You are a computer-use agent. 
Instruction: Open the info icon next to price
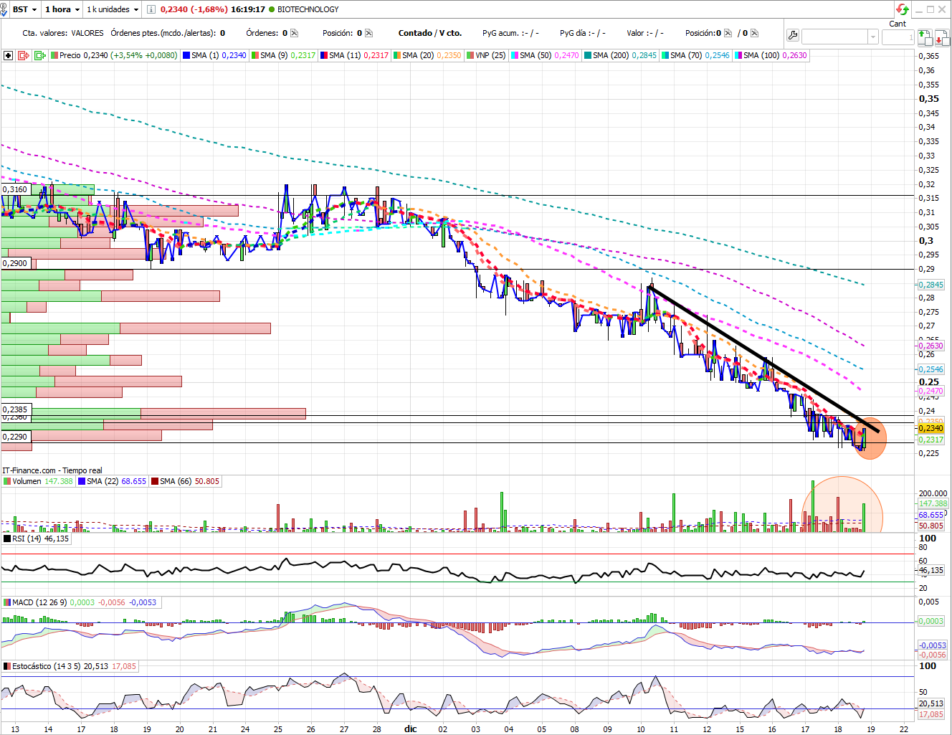151,9
